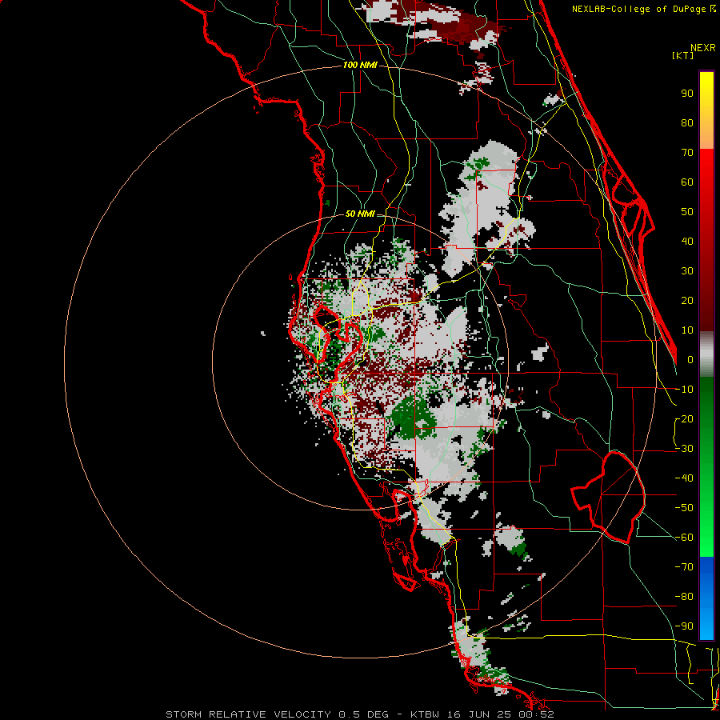The image size is (720, 720).
Task: Pick the bright red color bar segment
Action: pos(706,166)
